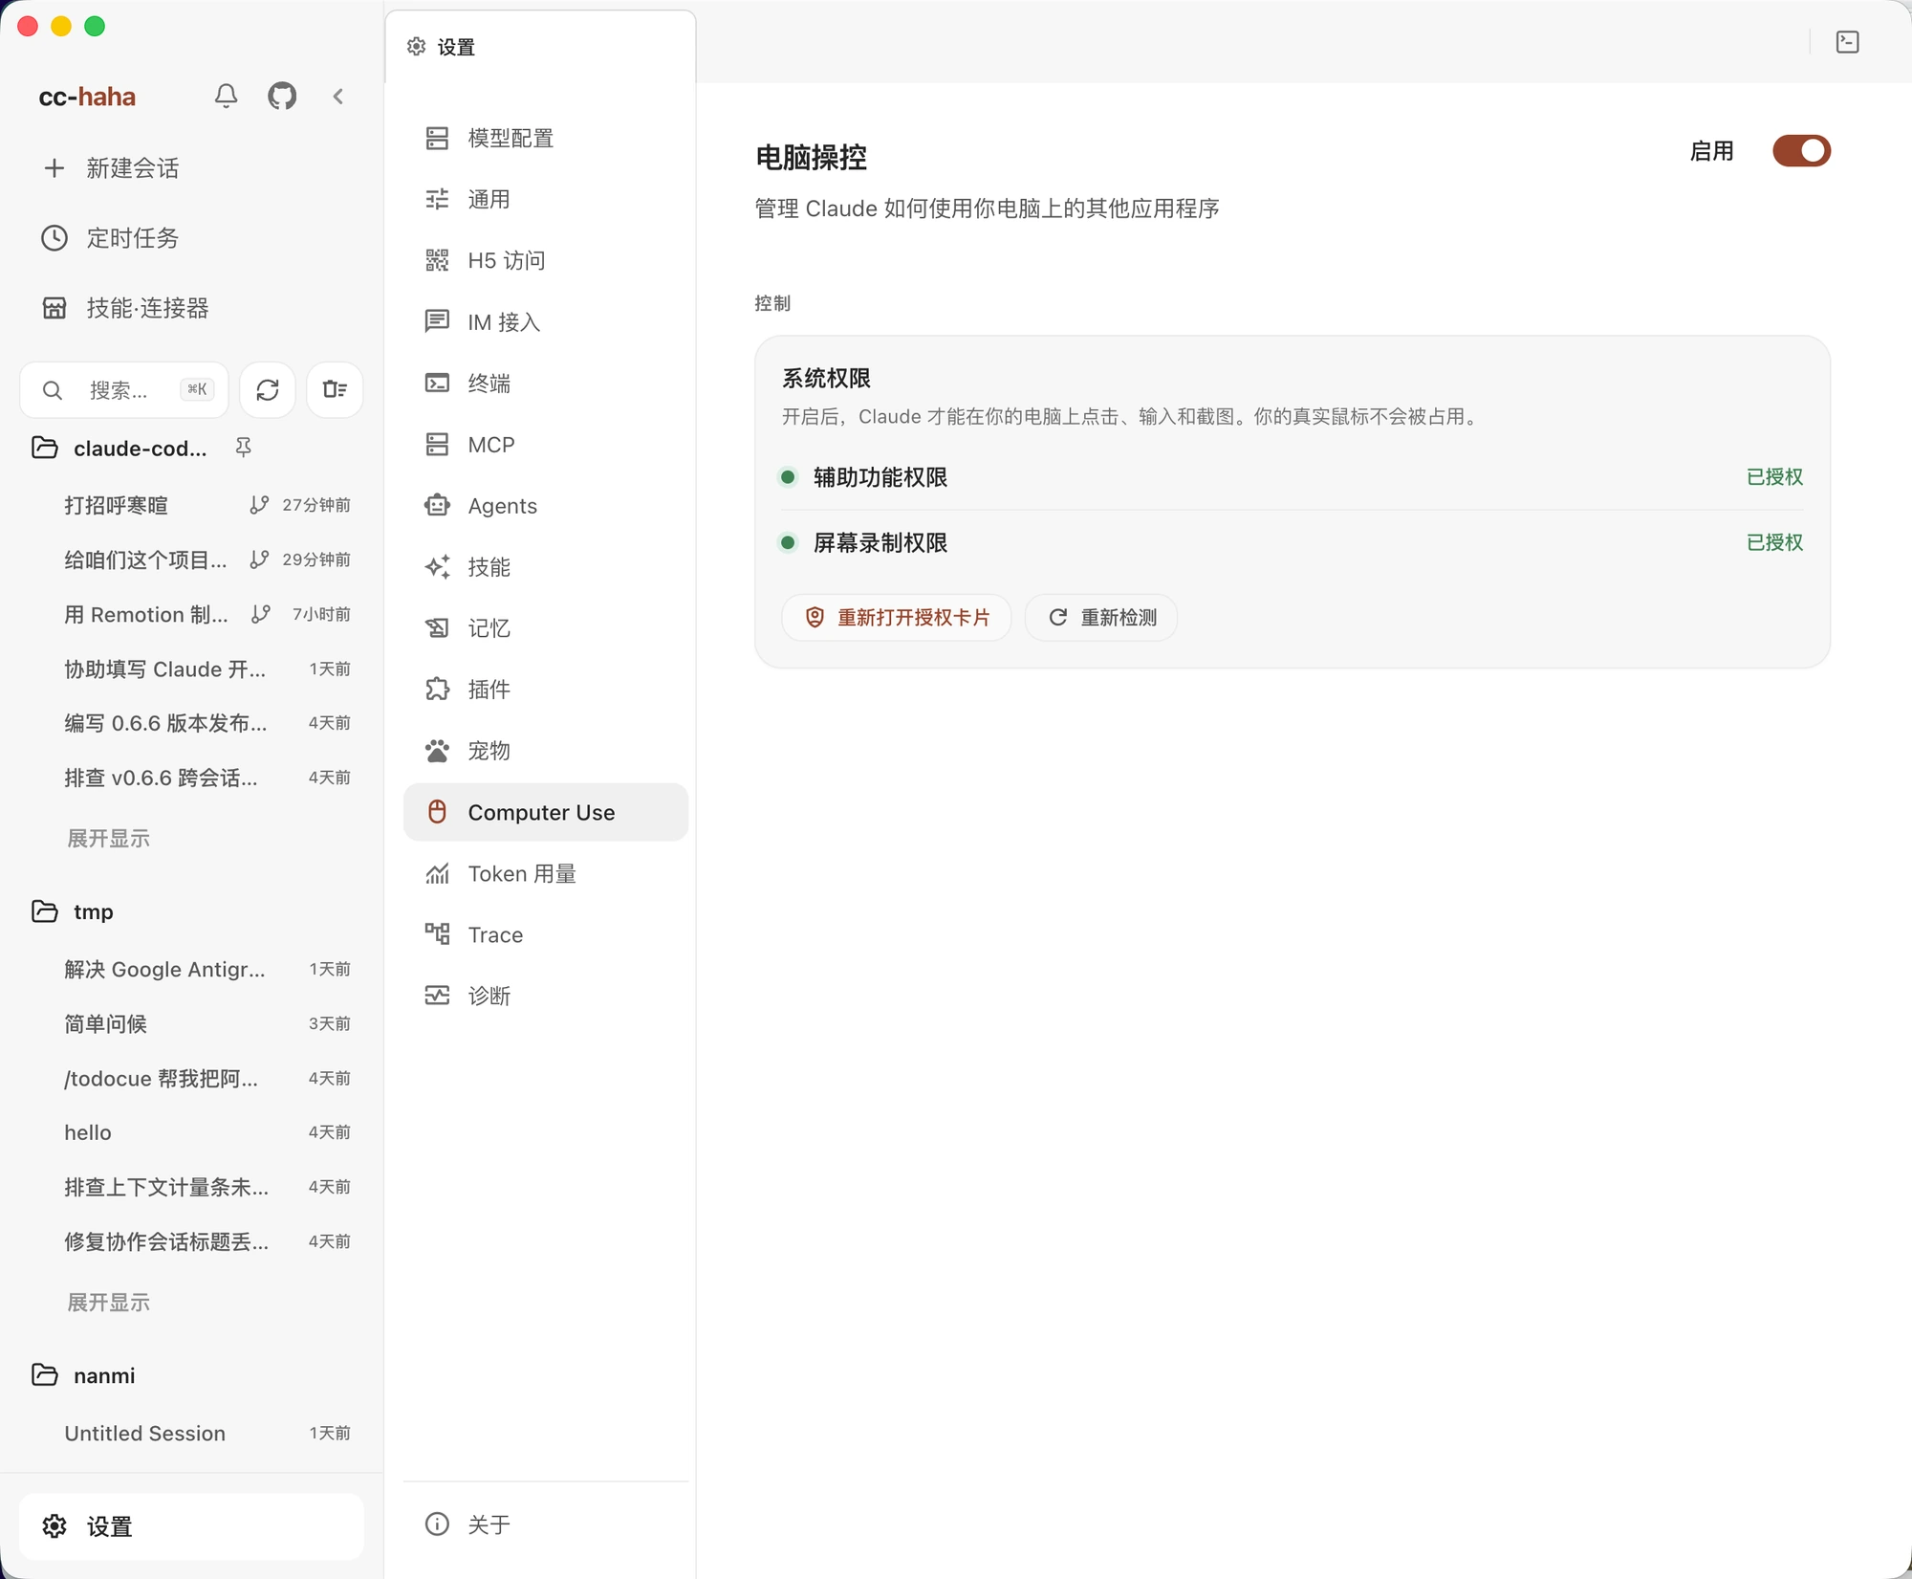The width and height of the screenshot is (1912, 1579).
Task: Open 通用 settings section
Action: [545, 200]
